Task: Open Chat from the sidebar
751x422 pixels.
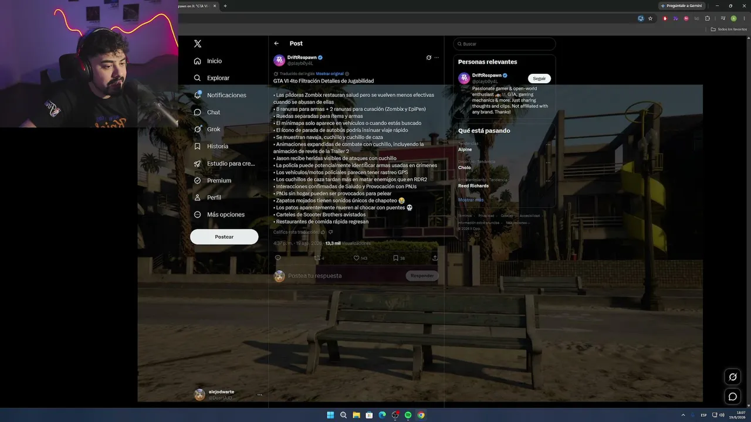Action: tap(207, 112)
